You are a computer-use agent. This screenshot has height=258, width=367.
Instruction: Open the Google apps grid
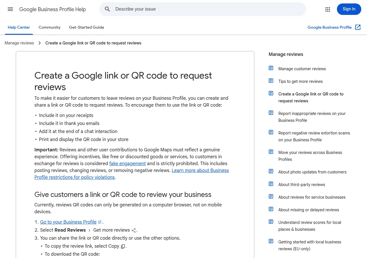328,9
